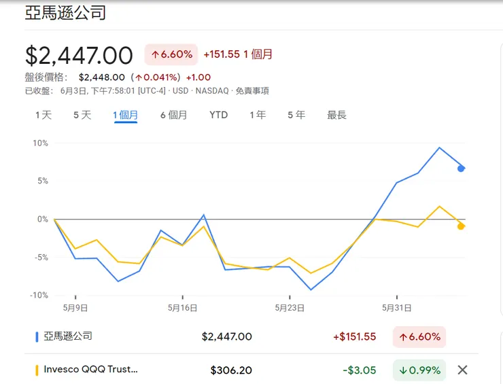This screenshot has width=503, height=384.
Task: Click the yellow QQQ endpoint dot on chart
Action: click(x=461, y=226)
